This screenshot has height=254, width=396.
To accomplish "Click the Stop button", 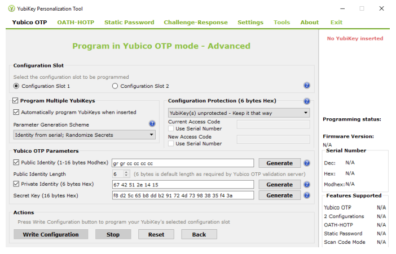I will click(113, 234).
